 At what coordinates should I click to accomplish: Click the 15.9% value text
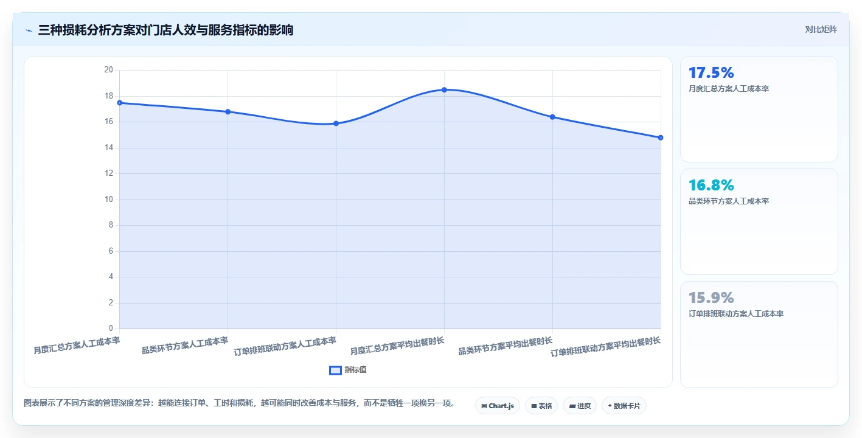click(711, 298)
